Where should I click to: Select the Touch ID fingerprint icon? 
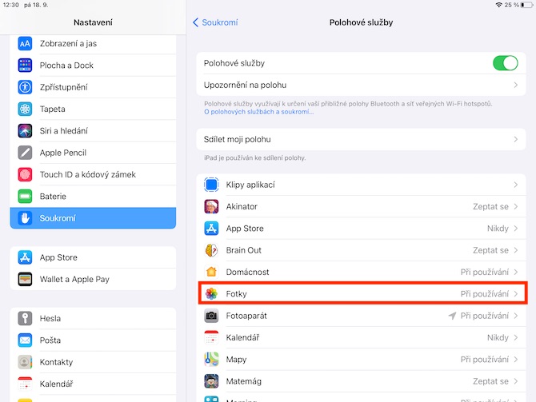click(x=25, y=174)
